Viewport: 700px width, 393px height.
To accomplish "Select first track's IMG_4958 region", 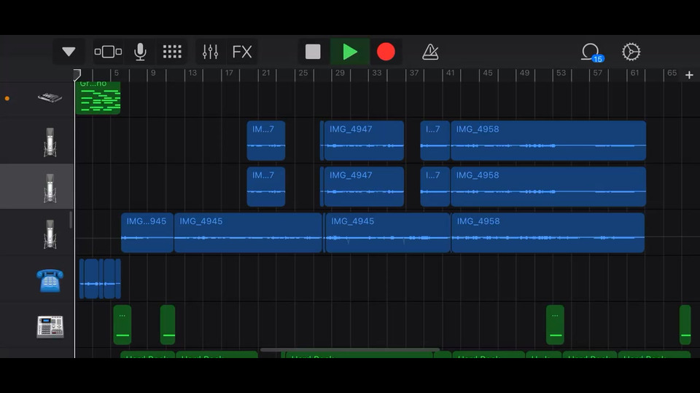I will [548, 140].
